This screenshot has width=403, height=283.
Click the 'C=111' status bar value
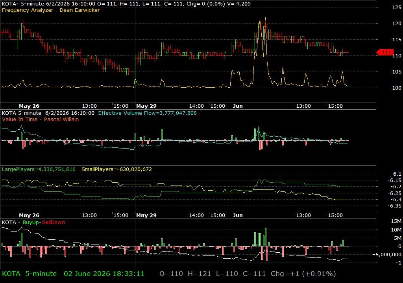[x=254, y=274]
